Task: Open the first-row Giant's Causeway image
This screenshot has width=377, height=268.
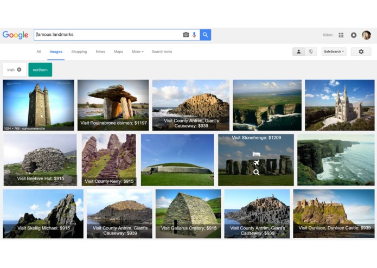Action: 190,105
